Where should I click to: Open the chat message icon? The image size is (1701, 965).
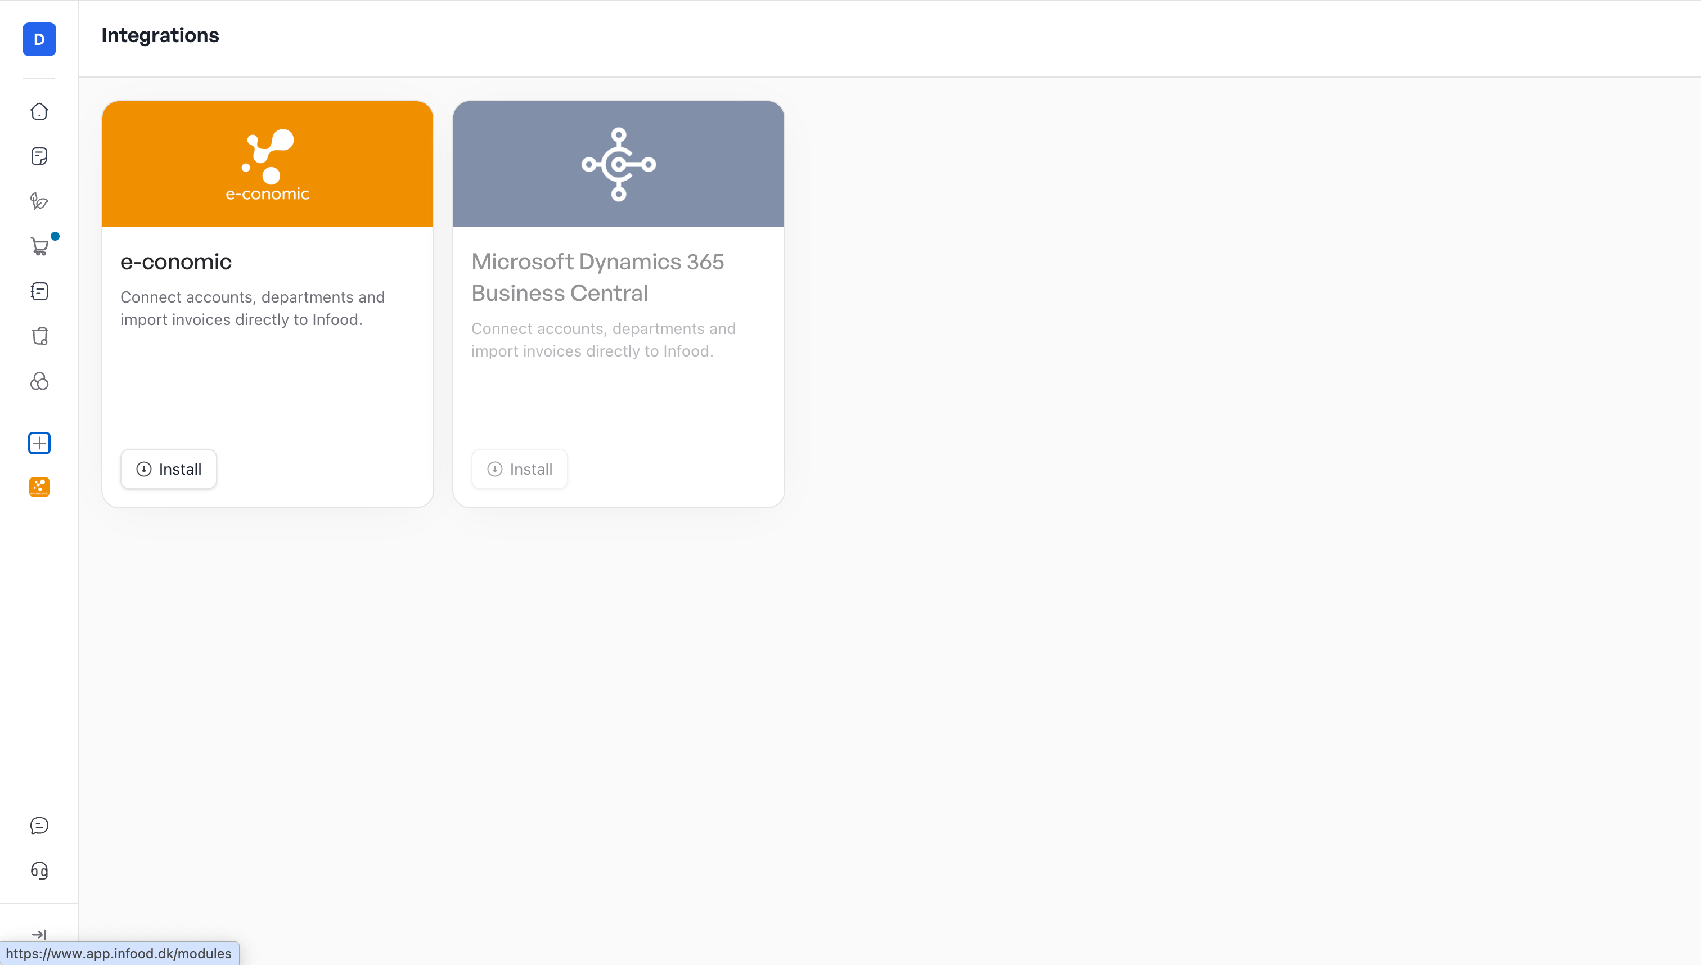click(x=39, y=825)
